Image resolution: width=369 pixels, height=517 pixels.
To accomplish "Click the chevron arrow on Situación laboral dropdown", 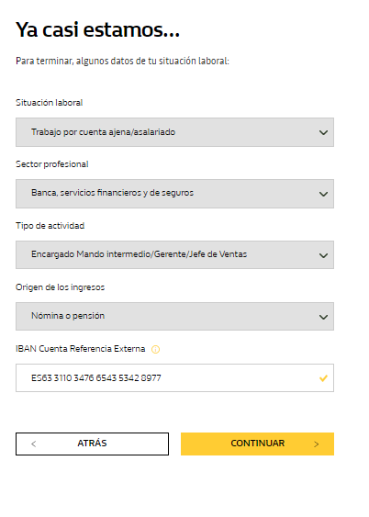I will coord(323,132).
